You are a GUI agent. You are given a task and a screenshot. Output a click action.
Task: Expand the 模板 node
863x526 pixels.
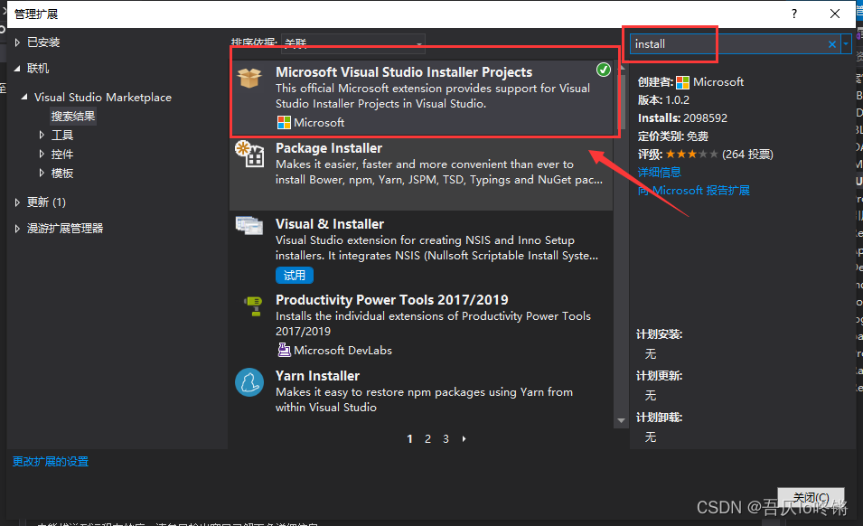42,173
